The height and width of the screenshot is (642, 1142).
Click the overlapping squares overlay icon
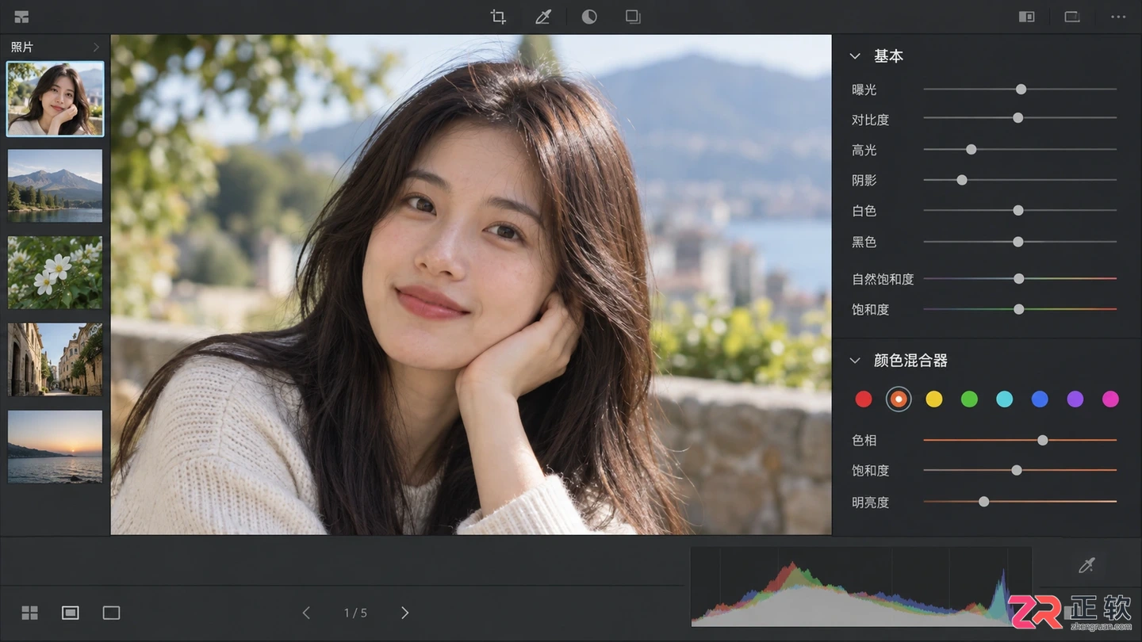click(633, 17)
